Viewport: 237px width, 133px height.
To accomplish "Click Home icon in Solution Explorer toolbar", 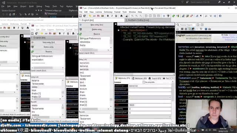I will (10, 14).
